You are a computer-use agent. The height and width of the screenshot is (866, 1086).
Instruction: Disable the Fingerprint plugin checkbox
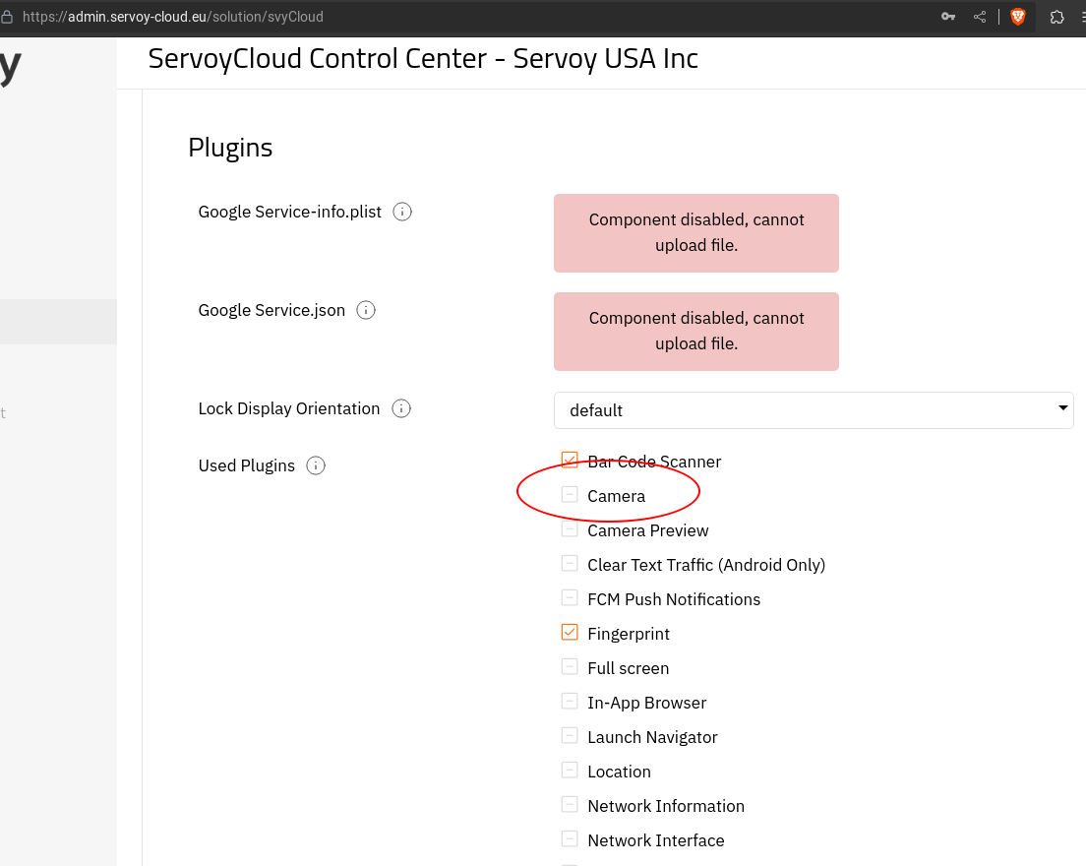click(570, 632)
